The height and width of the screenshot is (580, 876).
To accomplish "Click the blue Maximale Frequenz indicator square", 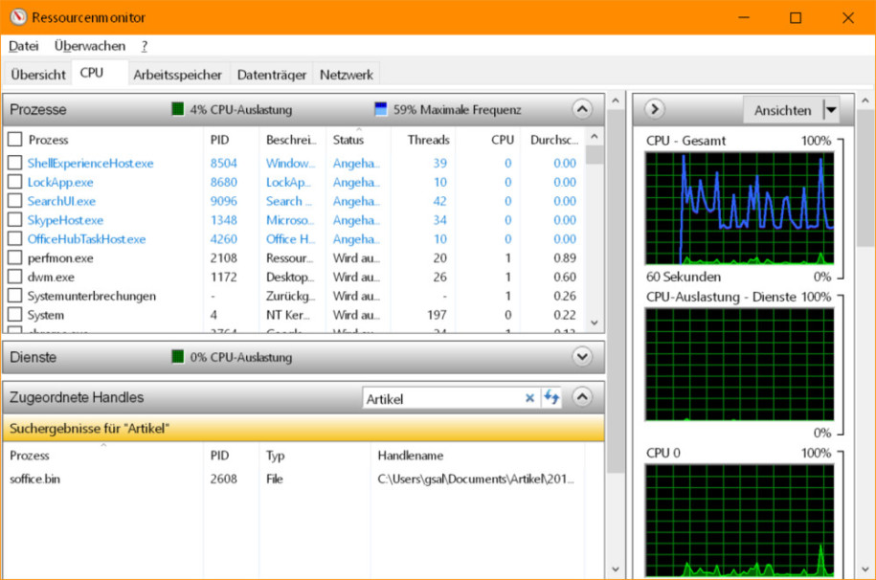I will click(x=380, y=109).
